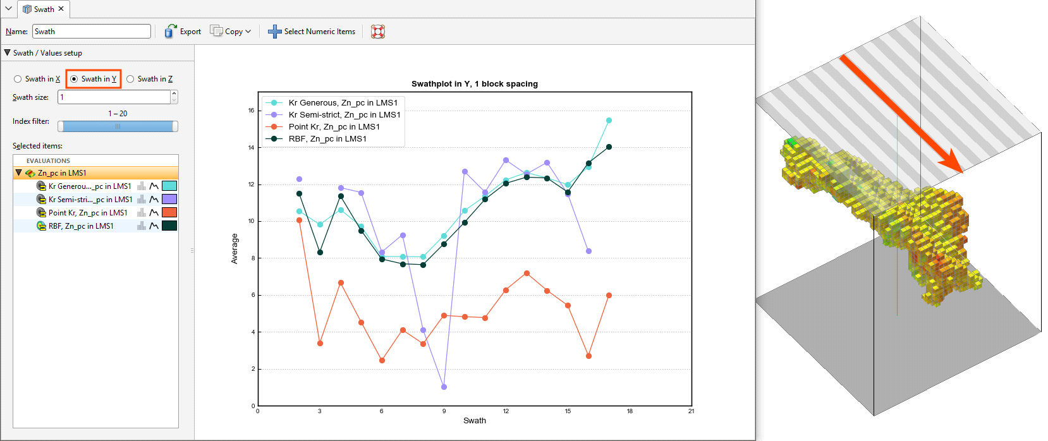The width and height of the screenshot is (1048, 441).
Task: Toggle histogram icon for Kr Generous row
Action: click(142, 186)
